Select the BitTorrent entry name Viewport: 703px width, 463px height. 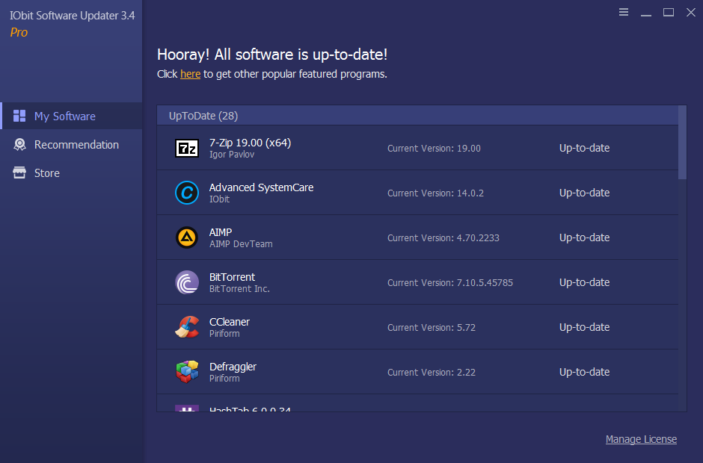[232, 277]
